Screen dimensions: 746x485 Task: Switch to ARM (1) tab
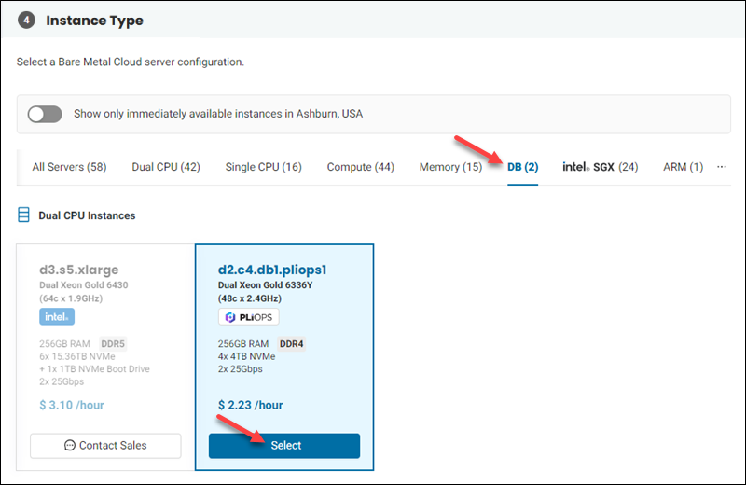pos(684,167)
